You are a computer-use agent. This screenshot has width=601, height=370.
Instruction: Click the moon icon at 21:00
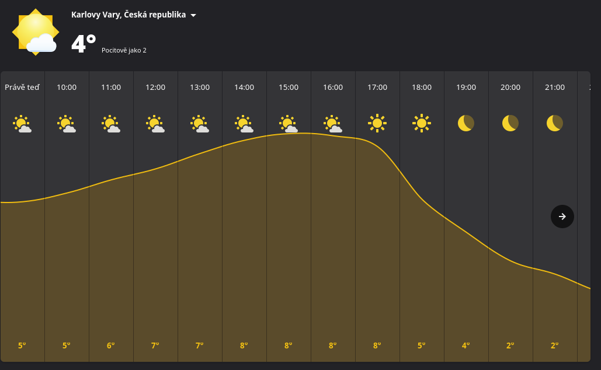[x=554, y=123]
